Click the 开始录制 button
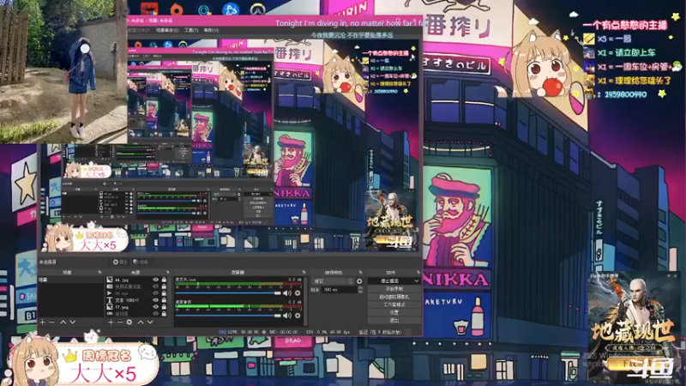Screen dimensions: 686x386 coord(394,289)
